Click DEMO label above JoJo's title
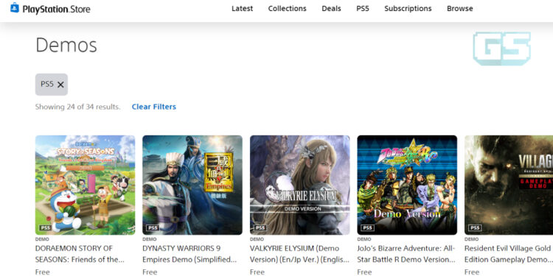Image resolution: width=553 pixels, height=276 pixels. tap(364, 239)
